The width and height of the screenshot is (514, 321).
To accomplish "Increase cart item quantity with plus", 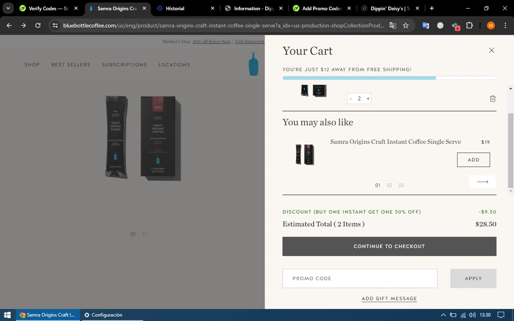I will click(x=368, y=99).
